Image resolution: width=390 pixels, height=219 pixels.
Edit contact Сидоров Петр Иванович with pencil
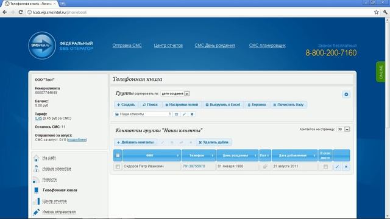(337, 167)
